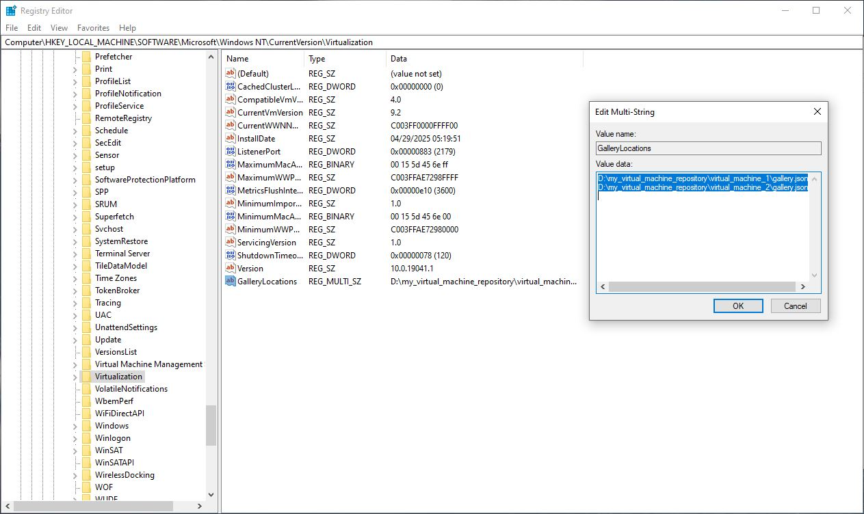Open the Favorites menu

point(93,28)
